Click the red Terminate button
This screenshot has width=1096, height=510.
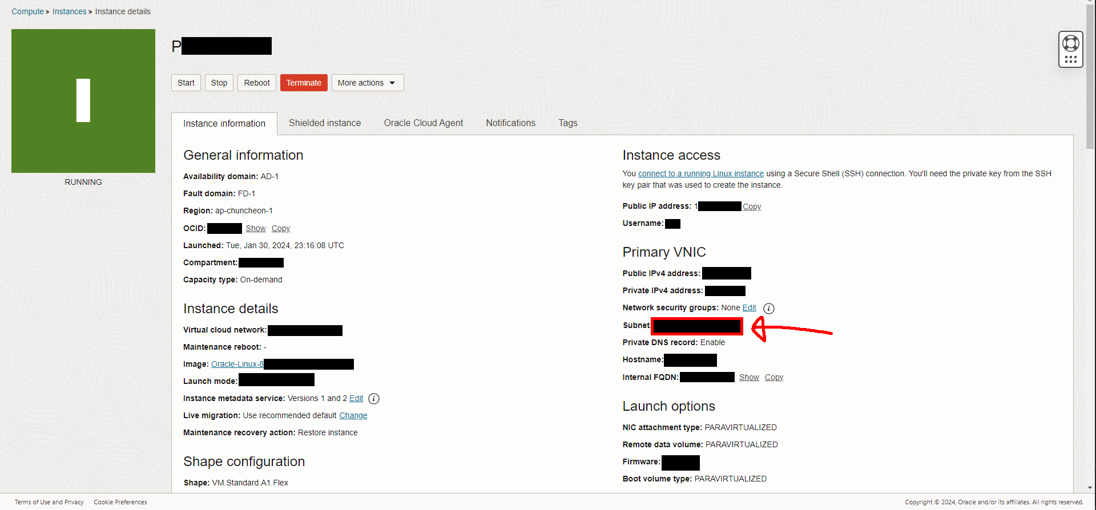pyautogui.click(x=304, y=83)
